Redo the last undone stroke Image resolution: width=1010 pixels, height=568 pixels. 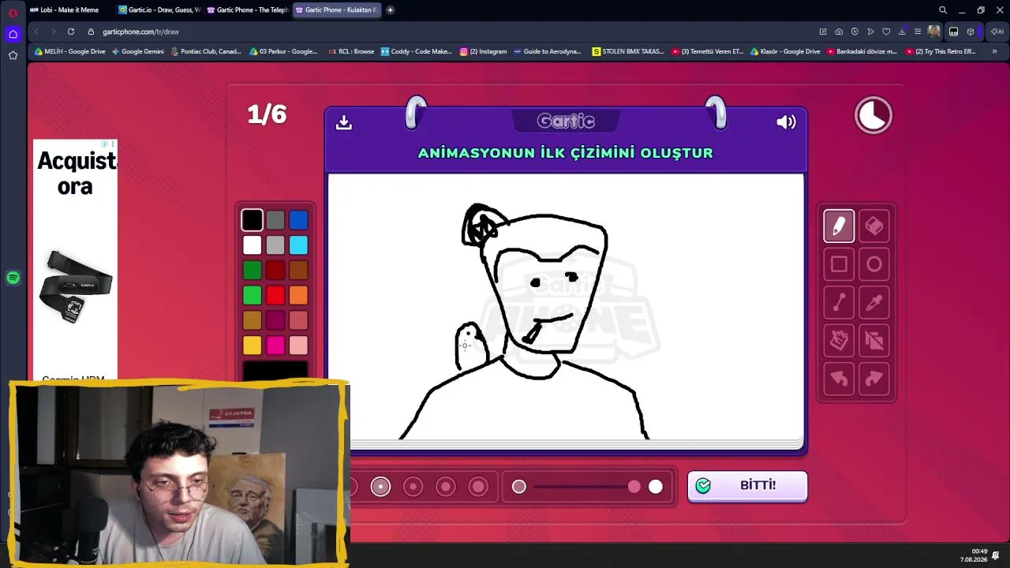pos(874,379)
